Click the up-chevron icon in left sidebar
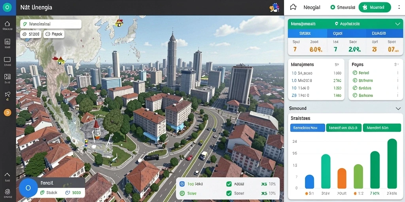 7,174
